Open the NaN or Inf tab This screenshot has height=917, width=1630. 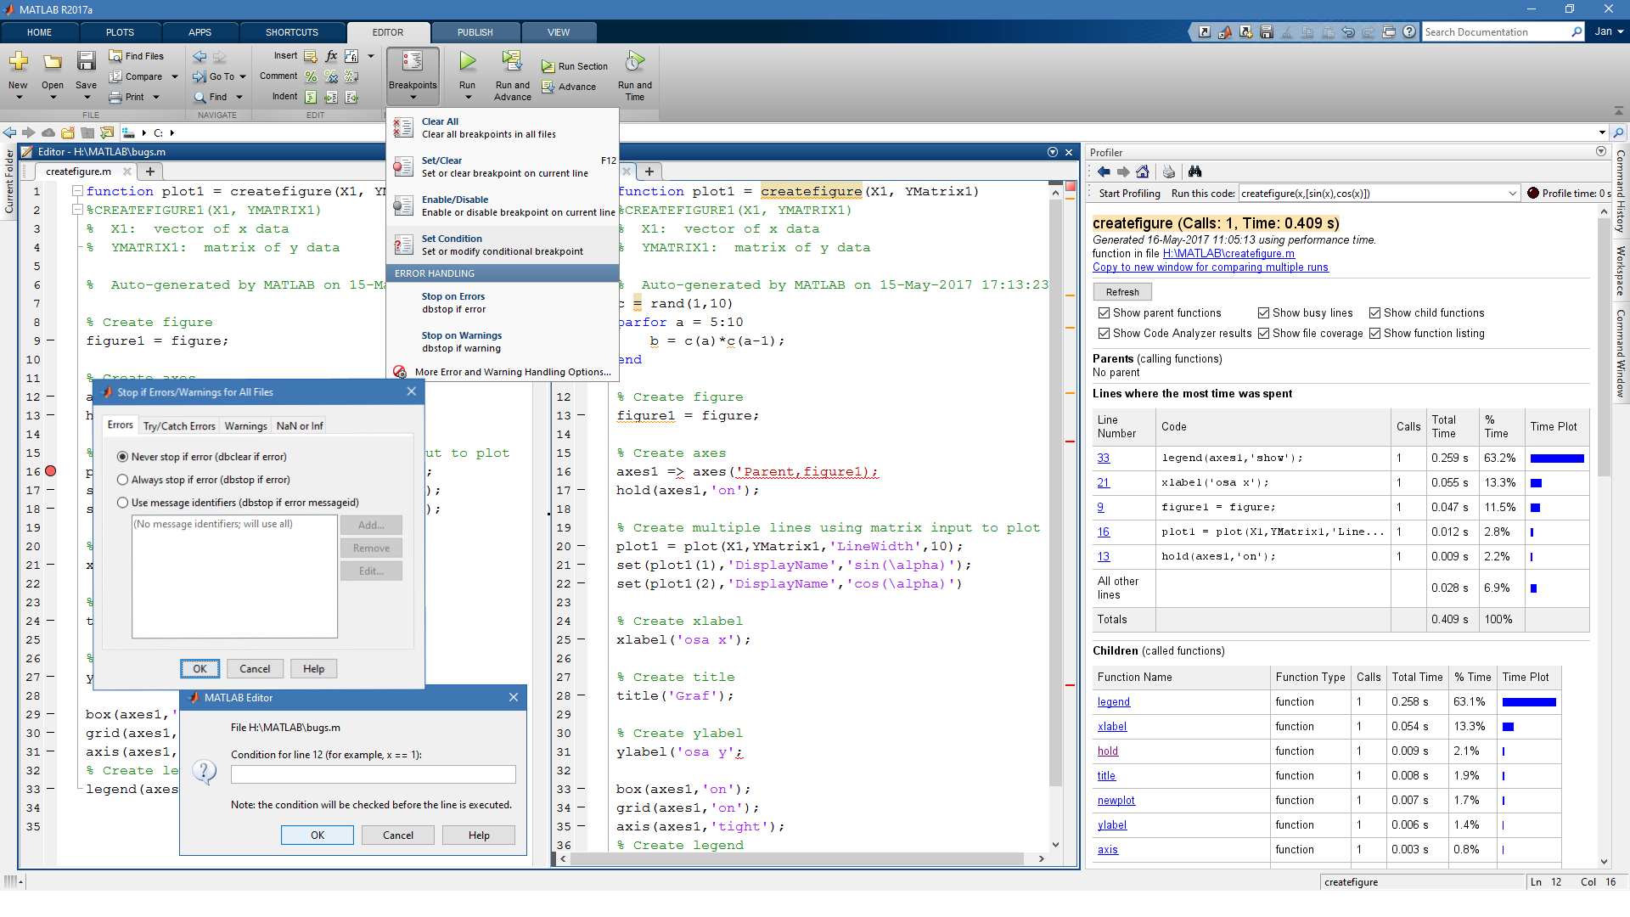pos(300,426)
